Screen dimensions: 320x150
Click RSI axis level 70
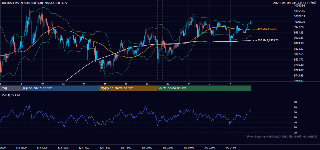(x=295, y=107)
